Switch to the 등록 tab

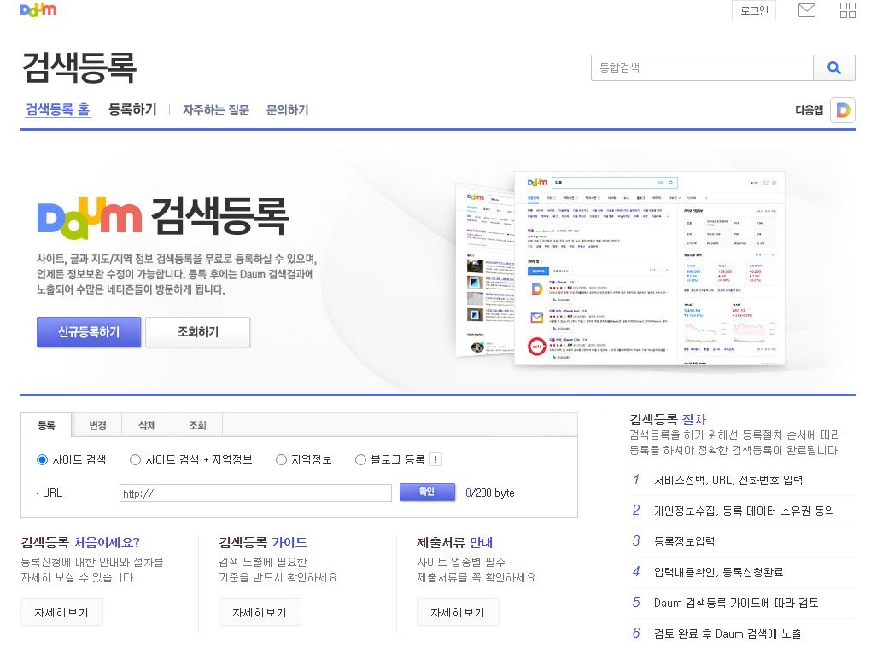(x=47, y=425)
